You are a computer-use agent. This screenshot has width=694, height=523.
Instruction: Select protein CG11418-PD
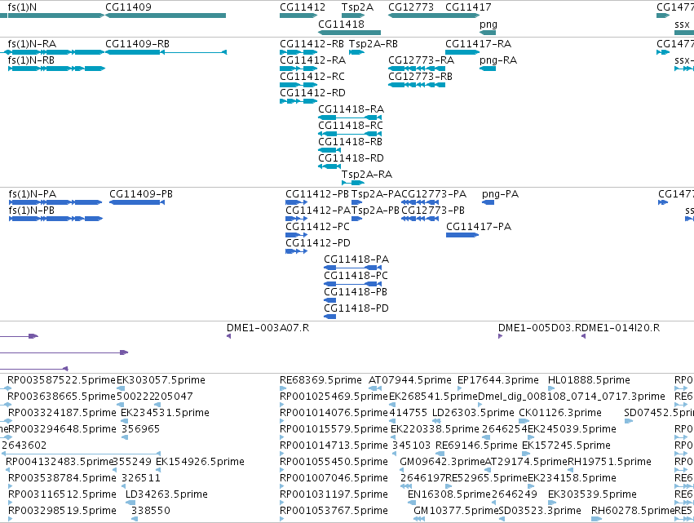click(356, 308)
